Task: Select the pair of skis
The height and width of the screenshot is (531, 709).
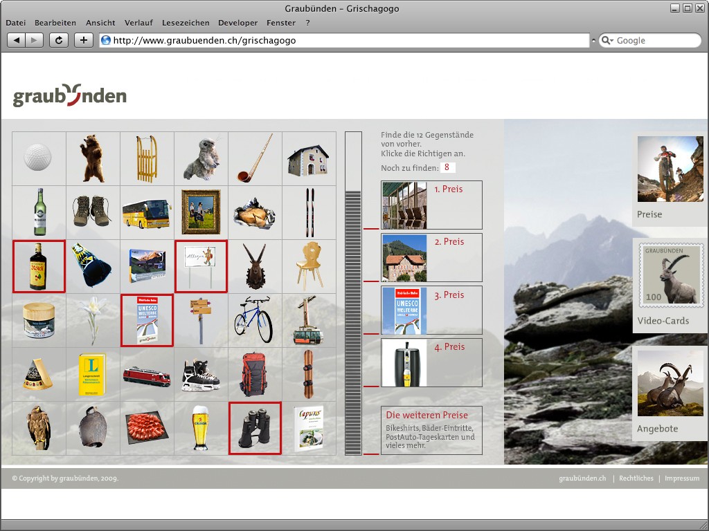Action: click(309, 213)
